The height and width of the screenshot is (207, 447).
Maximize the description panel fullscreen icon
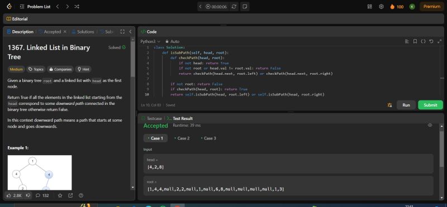pos(122,32)
